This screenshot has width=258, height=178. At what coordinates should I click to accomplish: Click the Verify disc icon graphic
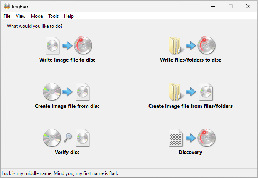(x=66, y=138)
